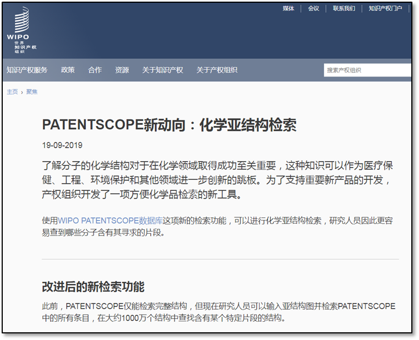This screenshot has height=340, width=419.
Task: Click paragraph starting 此前，PATENTSCOPE仅能检索
Action: tap(219, 312)
